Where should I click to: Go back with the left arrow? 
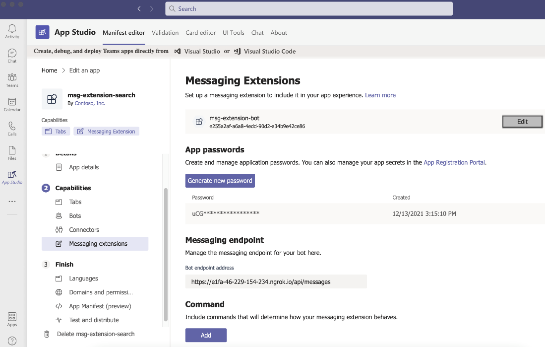139,9
